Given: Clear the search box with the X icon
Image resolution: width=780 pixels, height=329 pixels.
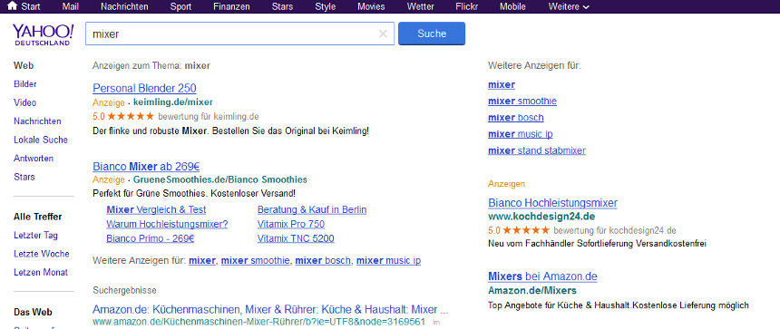Looking at the screenshot, I should (383, 34).
